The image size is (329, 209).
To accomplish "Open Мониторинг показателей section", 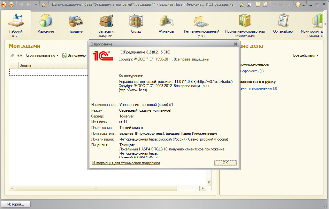I will 313,26.
